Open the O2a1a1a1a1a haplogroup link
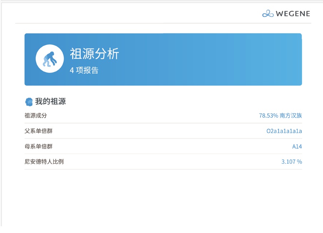The height and width of the screenshot is (233, 323). (x=284, y=131)
